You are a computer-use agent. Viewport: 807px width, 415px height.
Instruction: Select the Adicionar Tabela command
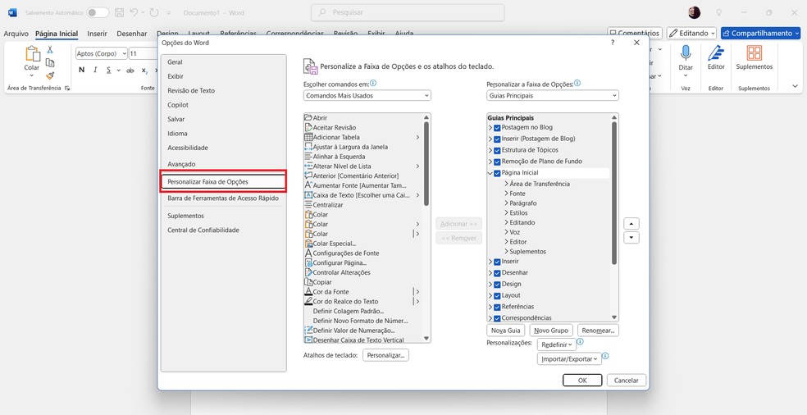[x=363, y=137]
